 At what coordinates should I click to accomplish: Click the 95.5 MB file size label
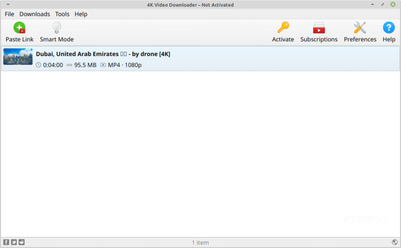(x=85, y=65)
